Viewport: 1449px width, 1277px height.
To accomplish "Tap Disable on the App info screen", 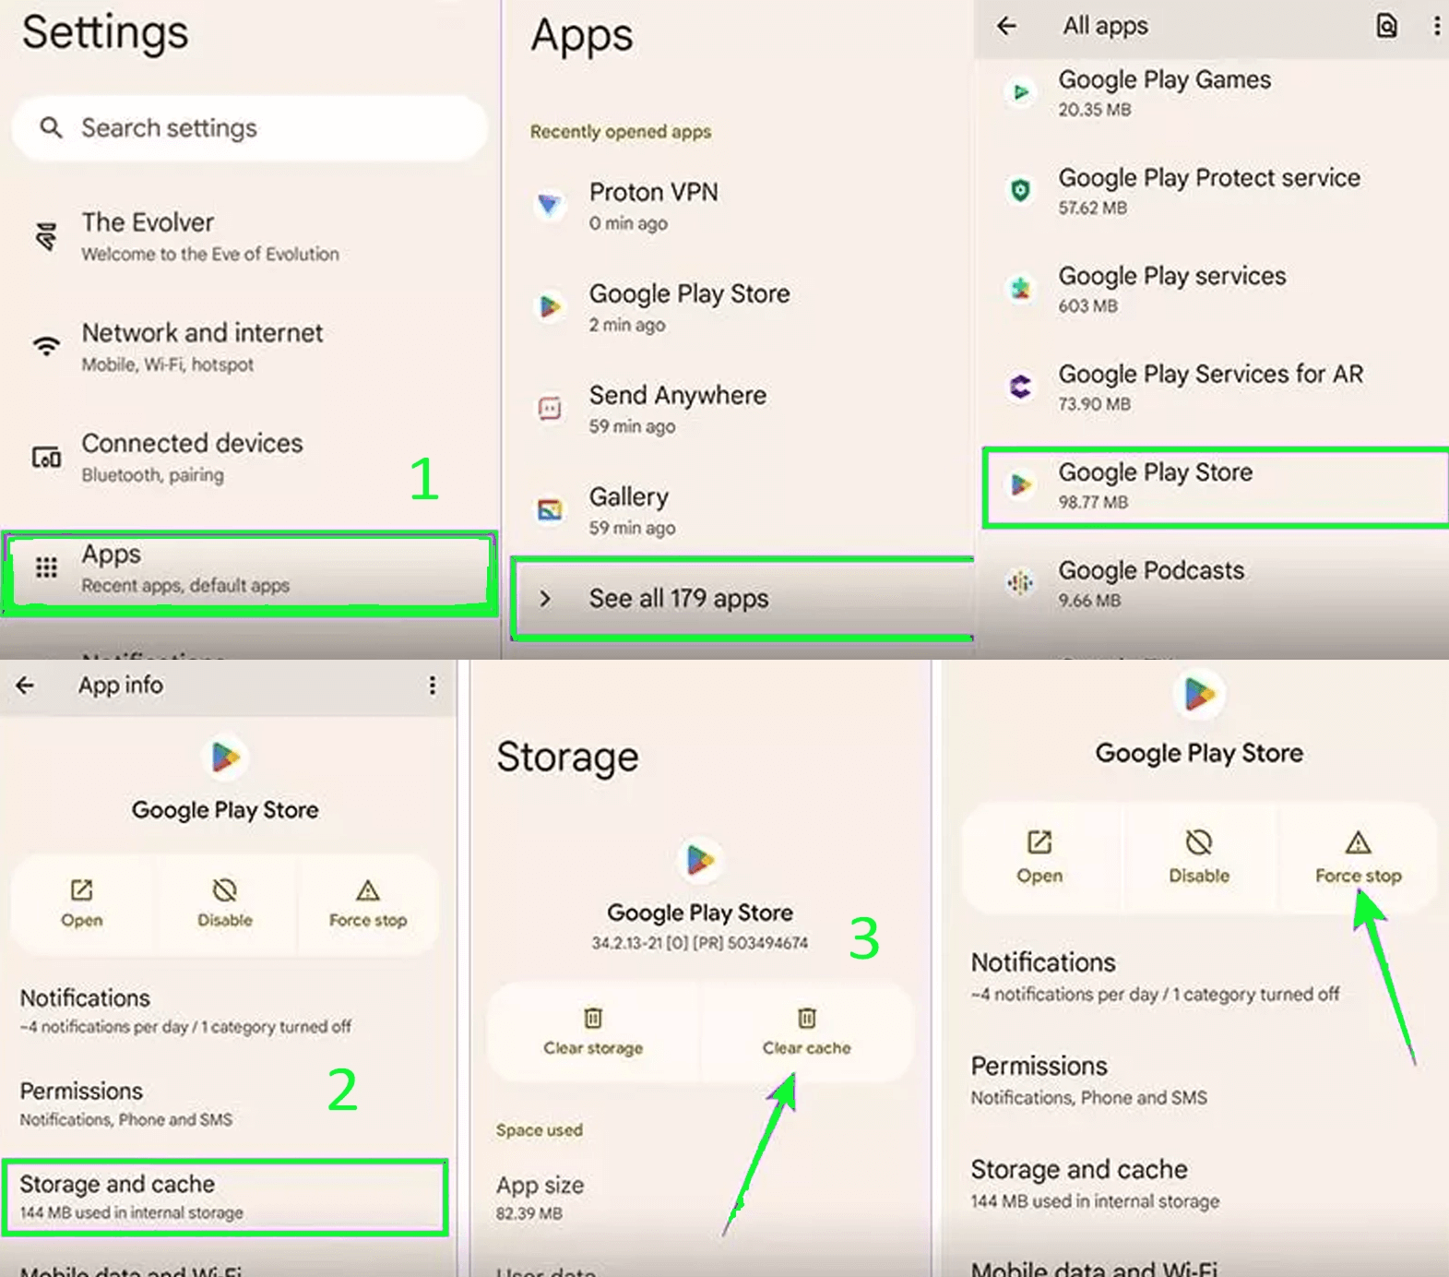I will 225,903.
